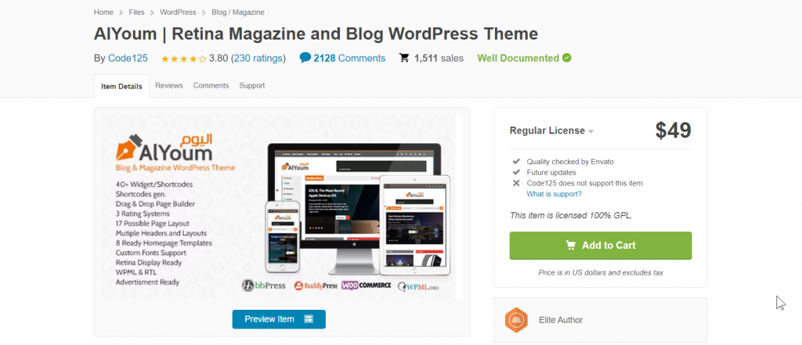Click the BuddyPress logo in preview
802x345 pixels.
coord(316,286)
